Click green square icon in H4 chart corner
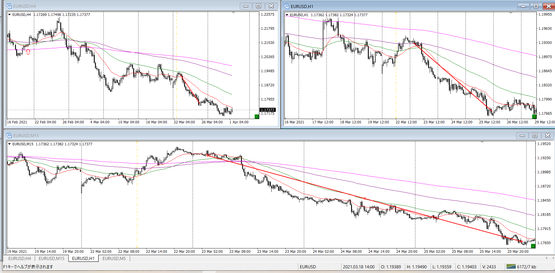The image size is (555, 273). point(257,116)
